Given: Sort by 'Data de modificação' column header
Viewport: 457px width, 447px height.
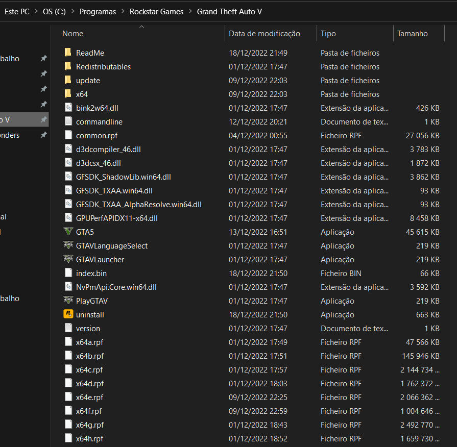Looking at the screenshot, I should [x=264, y=34].
